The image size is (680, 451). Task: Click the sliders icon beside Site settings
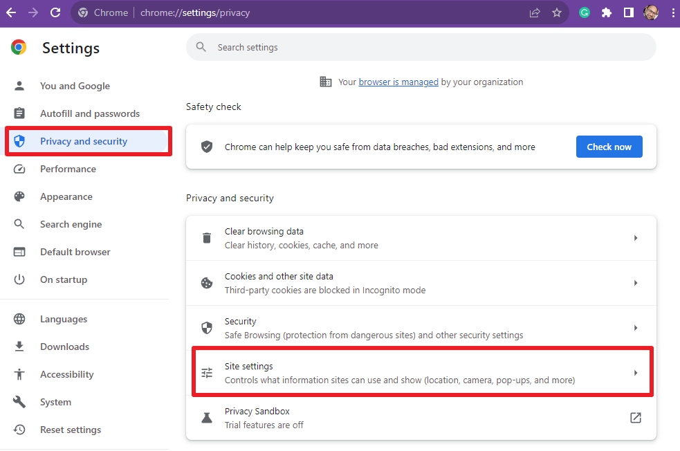click(x=207, y=373)
